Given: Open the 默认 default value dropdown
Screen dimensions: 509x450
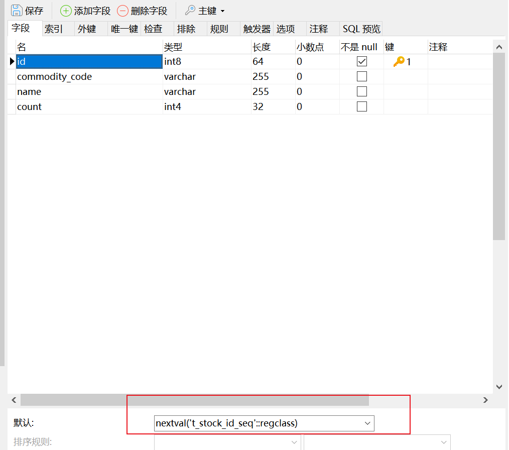Looking at the screenshot, I should 367,423.
